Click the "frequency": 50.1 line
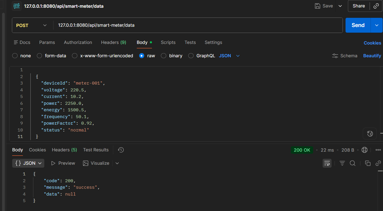383x211 pixels. [x=65, y=117]
